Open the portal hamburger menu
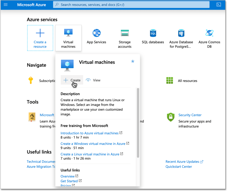This screenshot has height=191, width=227. pos(6,4)
